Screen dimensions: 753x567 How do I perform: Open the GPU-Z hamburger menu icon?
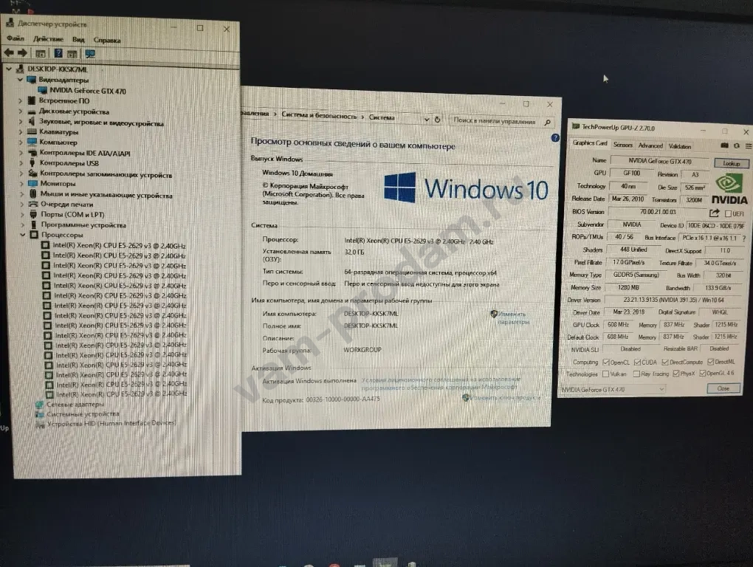tap(748, 146)
